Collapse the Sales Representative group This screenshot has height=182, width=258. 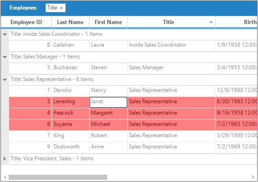click(x=5, y=80)
